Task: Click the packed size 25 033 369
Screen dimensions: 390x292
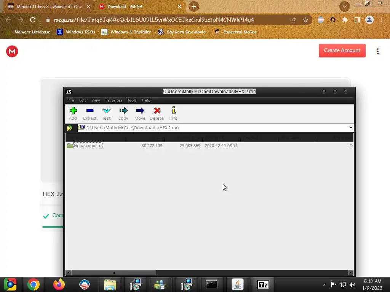Action: (190, 146)
